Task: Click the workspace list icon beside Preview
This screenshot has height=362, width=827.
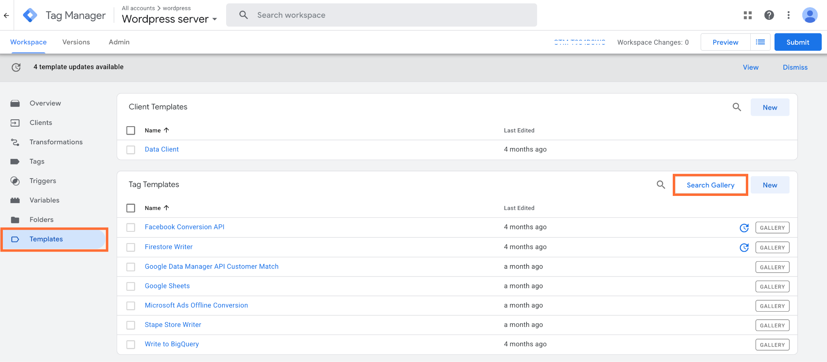Action: coord(760,42)
